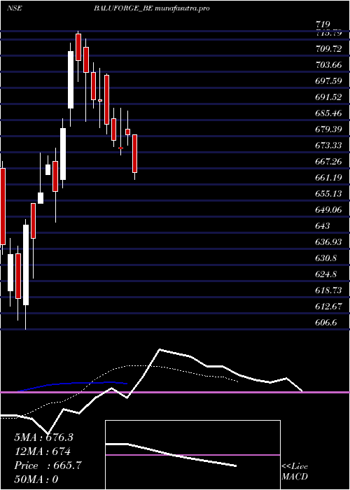This screenshot has height=490, width=350.
Task: Click the 655.13 price axis label
Action: point(328,194)
